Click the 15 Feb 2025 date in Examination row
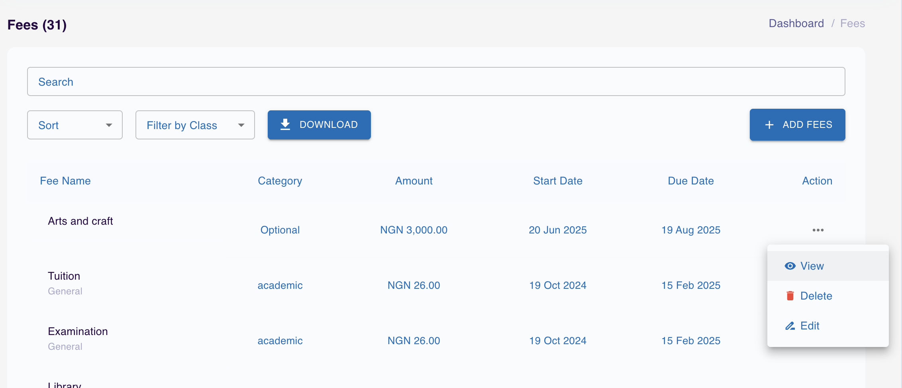Screen dimensions: 902x388 click(691, 341)
